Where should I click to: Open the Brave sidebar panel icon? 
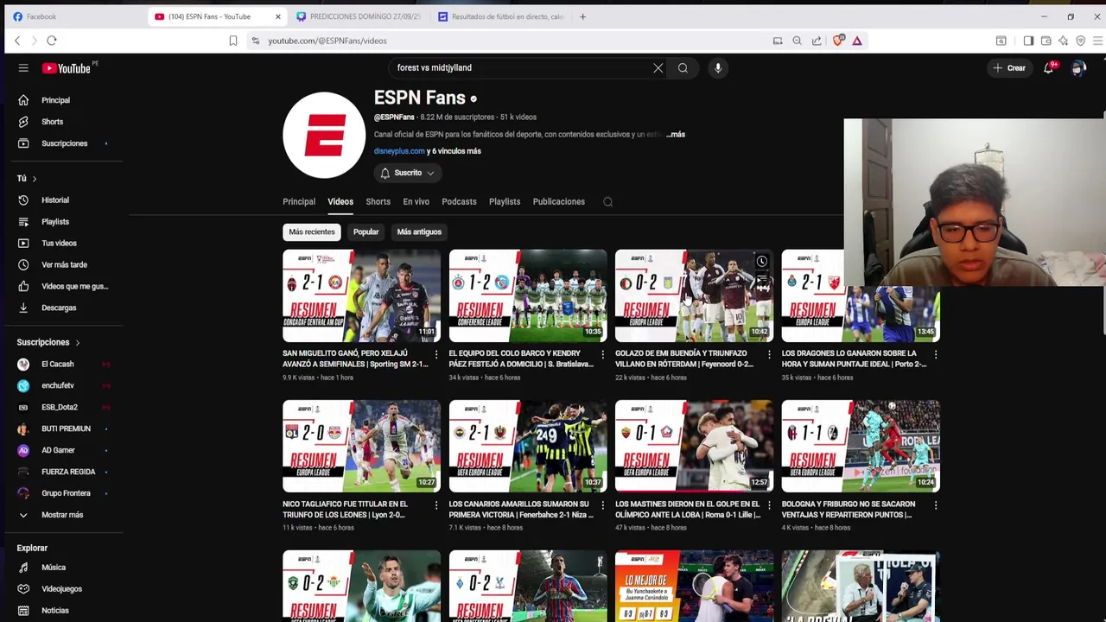(1028, 41)
